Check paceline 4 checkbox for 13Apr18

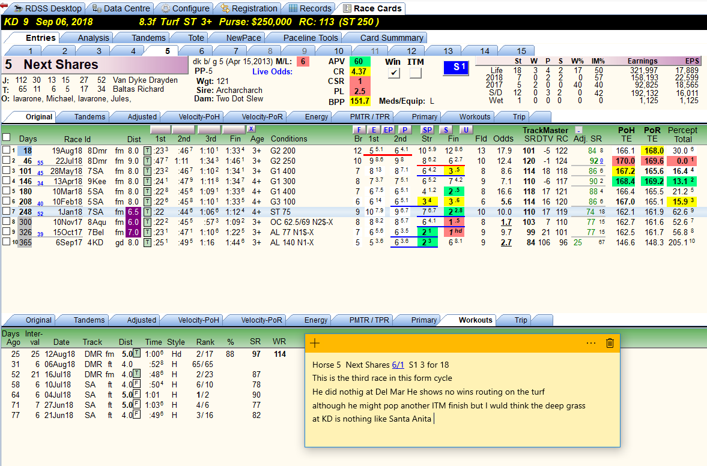tap(7, 181)
